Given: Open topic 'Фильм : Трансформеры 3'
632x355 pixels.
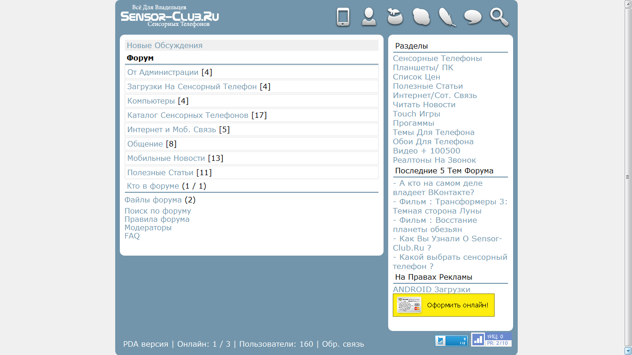Looking at the screenshot, I should (x=450, y=206).
